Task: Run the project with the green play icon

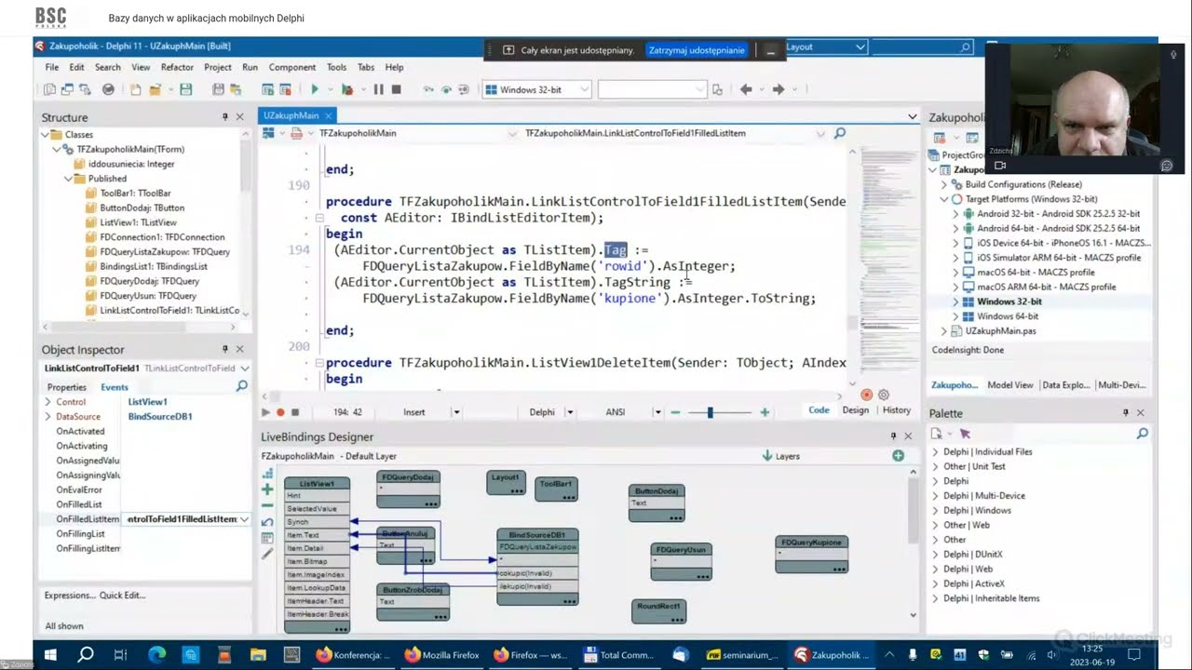Action: (x=315, y=89)
